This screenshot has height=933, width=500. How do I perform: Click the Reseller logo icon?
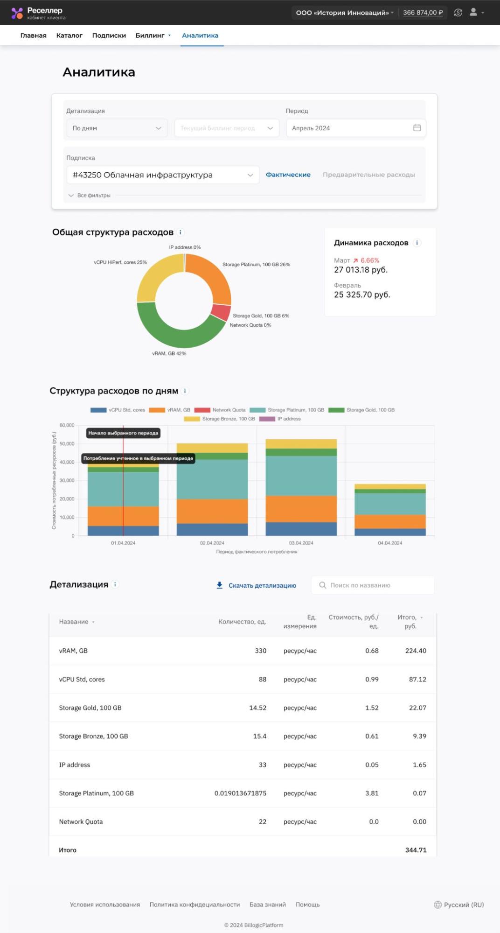coord(17,13)
